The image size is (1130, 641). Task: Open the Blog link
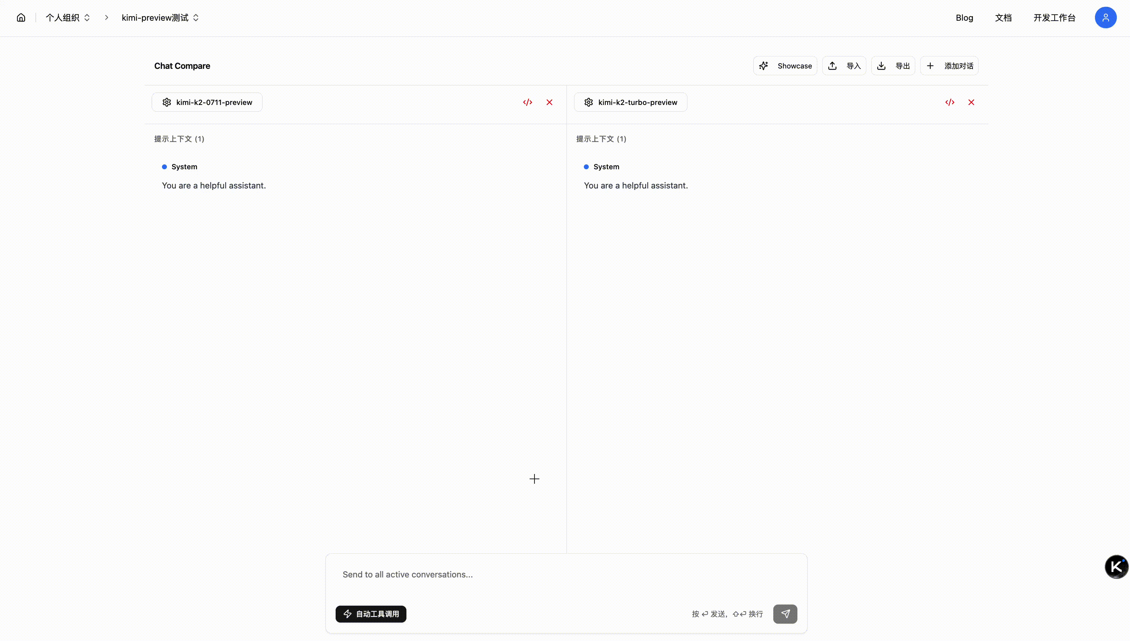point(964,18)
